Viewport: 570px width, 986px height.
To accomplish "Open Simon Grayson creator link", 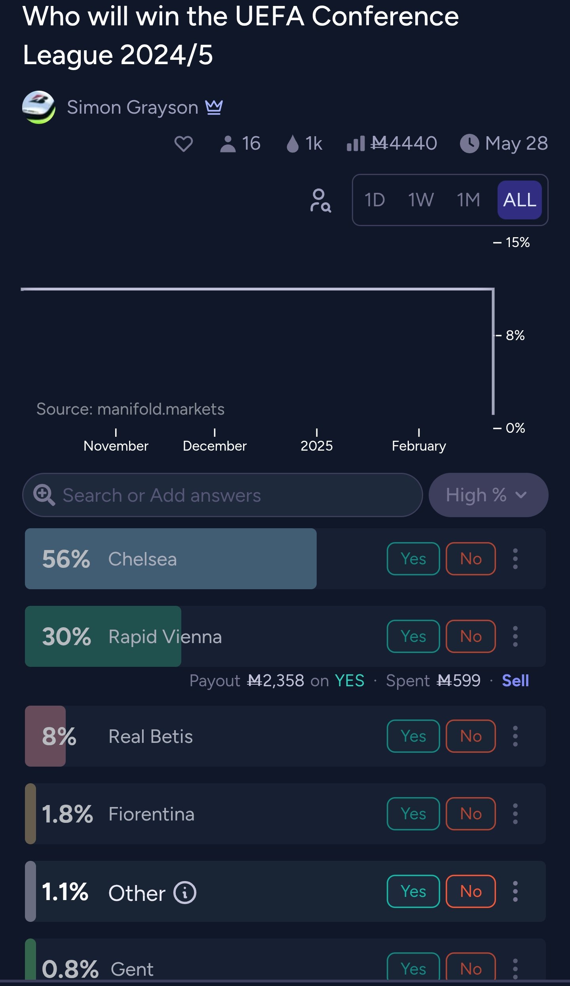I will point(132,107).
